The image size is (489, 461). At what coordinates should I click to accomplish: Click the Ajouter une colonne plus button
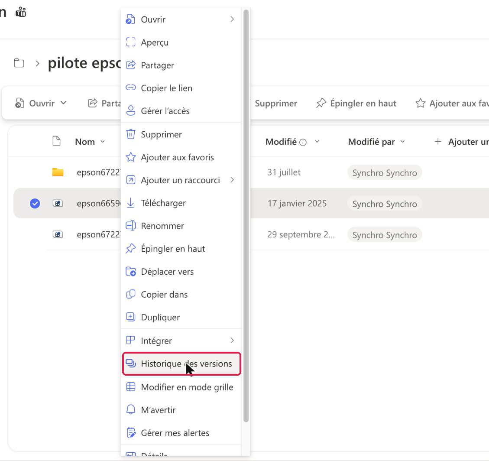point(438,142)
